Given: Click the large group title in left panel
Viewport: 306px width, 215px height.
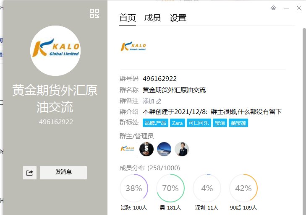Looking at the screenshot, I should click(x=55, y=98).
